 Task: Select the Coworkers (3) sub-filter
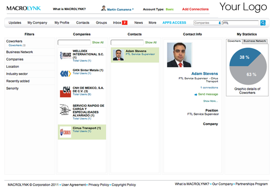(17, 45)
